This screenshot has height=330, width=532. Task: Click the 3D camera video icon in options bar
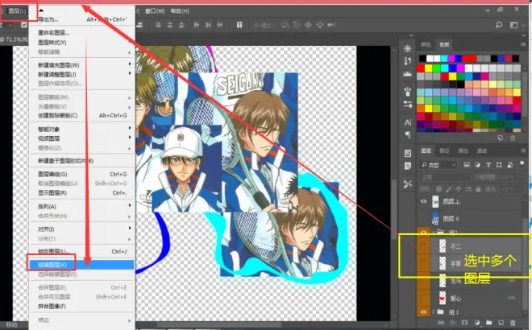tap(331, 25)
